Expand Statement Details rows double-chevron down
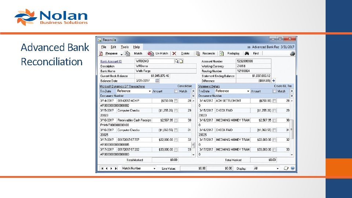 (x=291, y=96)
